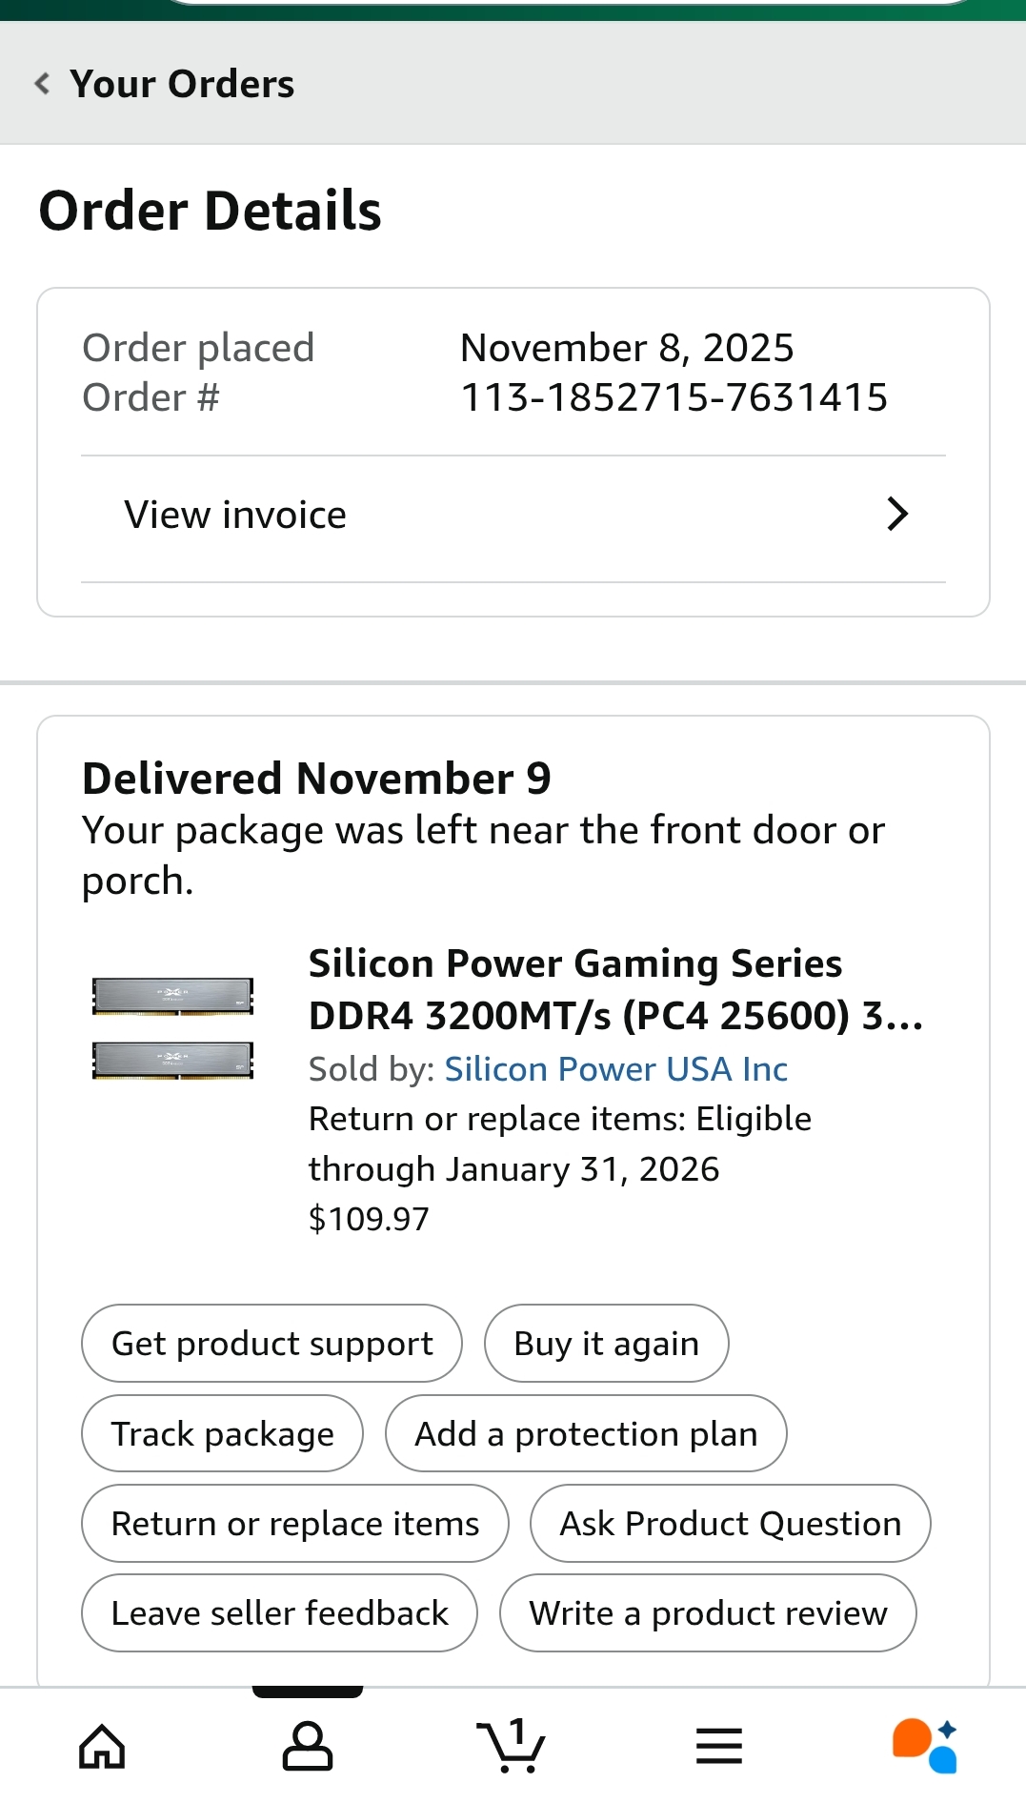Expand the View invoice chevron arrow
The height and width of the screenshot is (1803, 1026).
pyautogui.click(x=897, y=515)
